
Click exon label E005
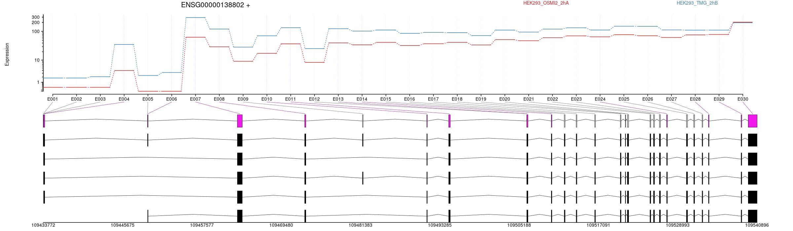[148, 99]
